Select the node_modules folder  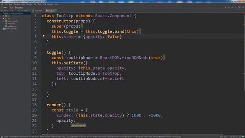coord(11,21)
